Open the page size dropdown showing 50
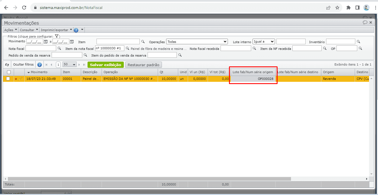This screenshot has height=195, width=378. click(x=70, y=64)
